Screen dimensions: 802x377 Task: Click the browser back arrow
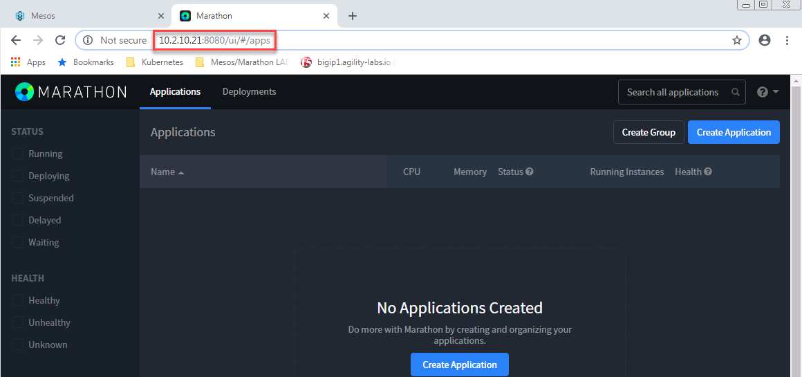pos(16,40)
